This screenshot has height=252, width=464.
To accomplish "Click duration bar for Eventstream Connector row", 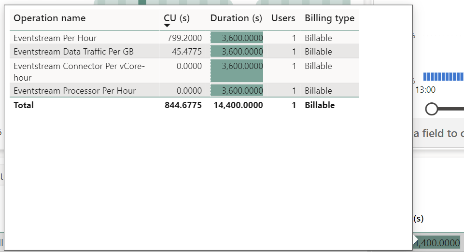I will click(x=237, y=71).
